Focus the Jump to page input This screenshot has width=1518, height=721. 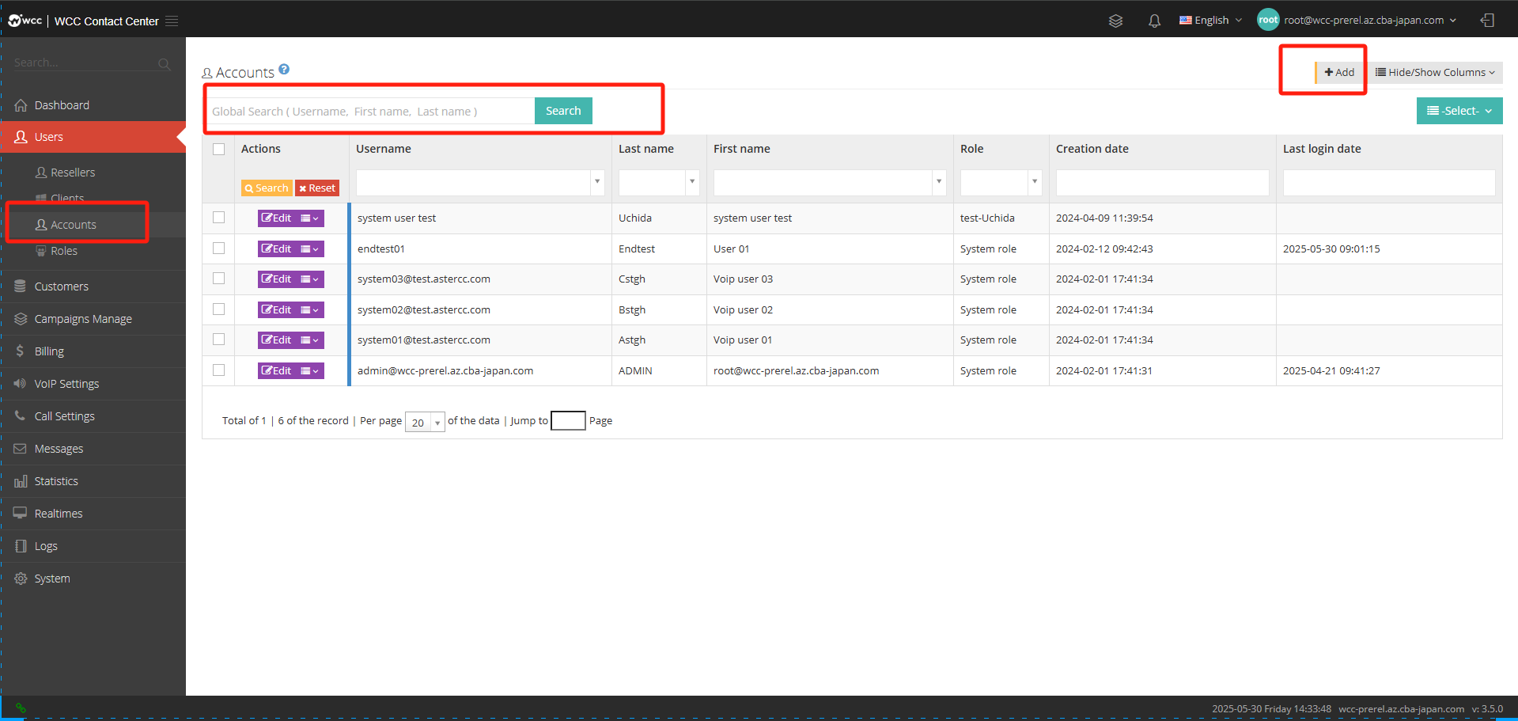(x=568, y=420)
